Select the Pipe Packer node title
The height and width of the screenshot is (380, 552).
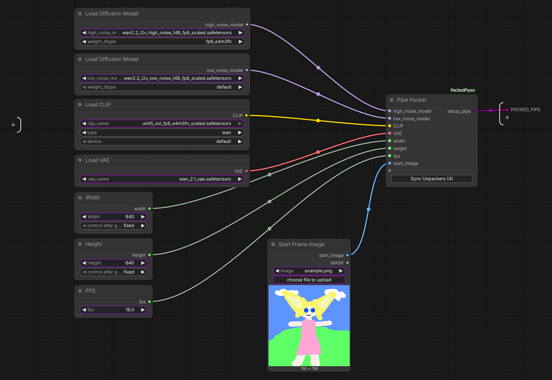click(412, 100)
